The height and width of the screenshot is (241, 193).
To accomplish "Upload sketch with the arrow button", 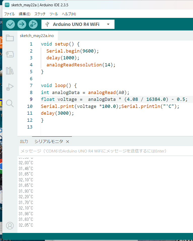I will point(22,24).
